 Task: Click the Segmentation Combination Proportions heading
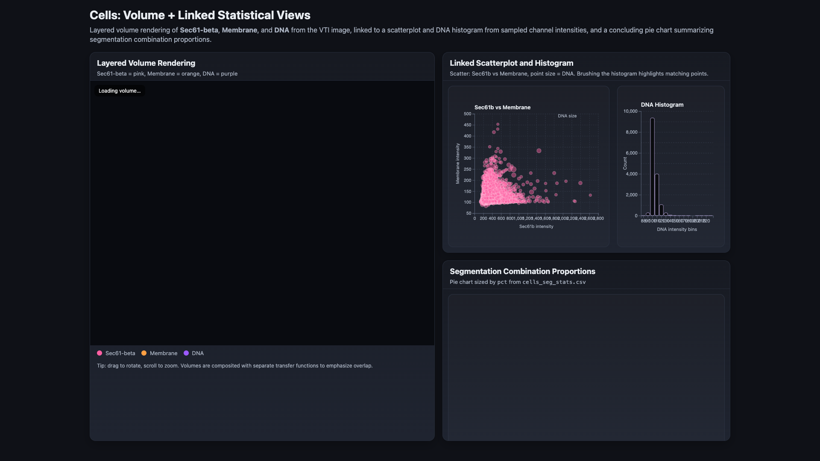pos(522,271)
